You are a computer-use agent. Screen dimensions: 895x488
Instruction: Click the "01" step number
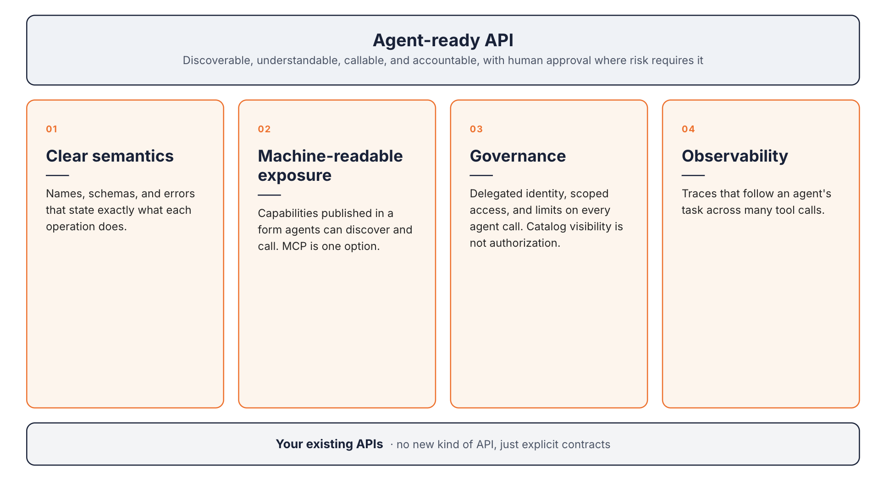point(51,129)
